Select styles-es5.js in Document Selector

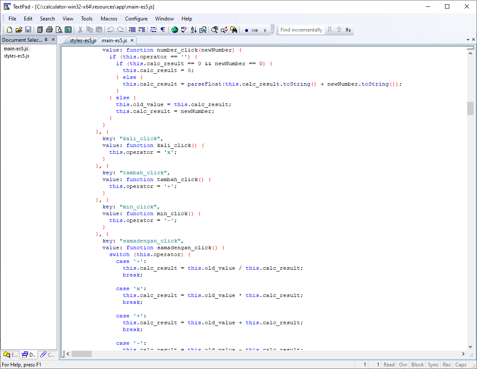coord(17,56)
